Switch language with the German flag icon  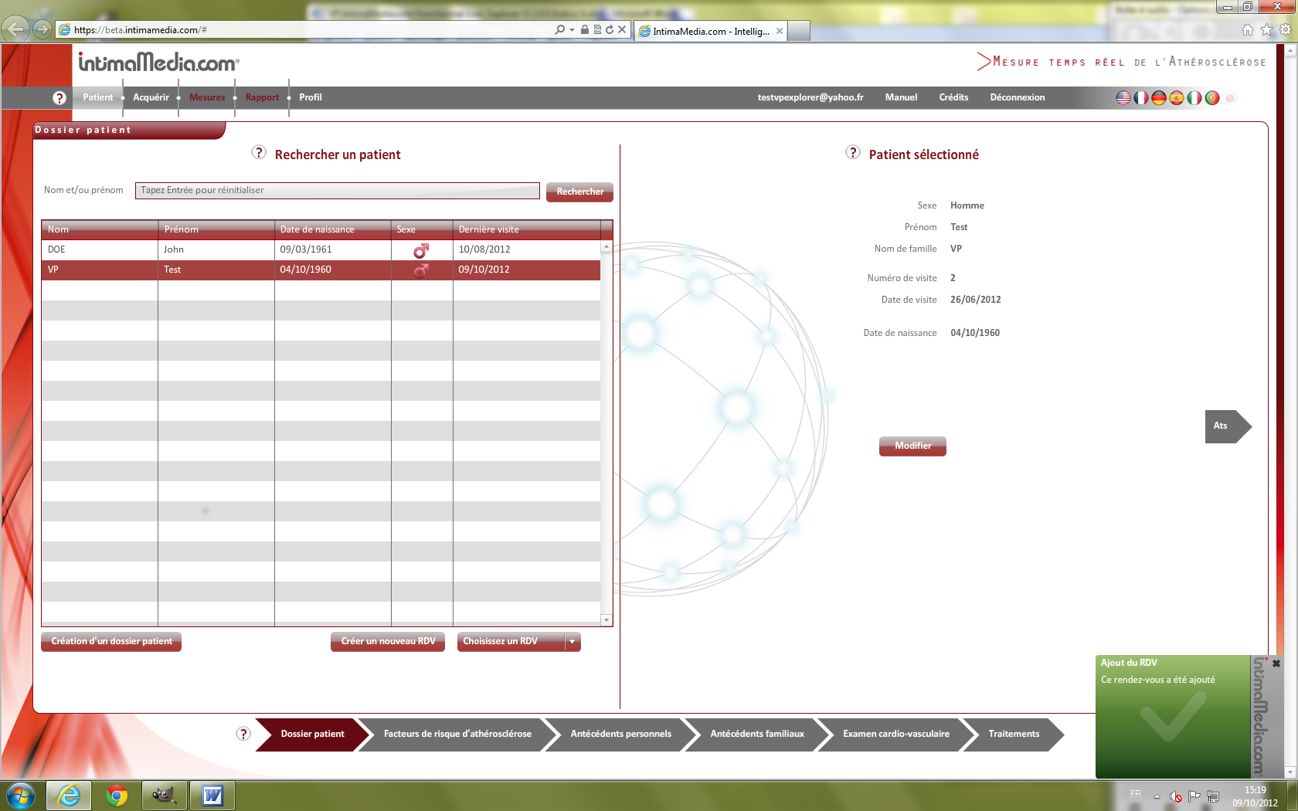1158,98
